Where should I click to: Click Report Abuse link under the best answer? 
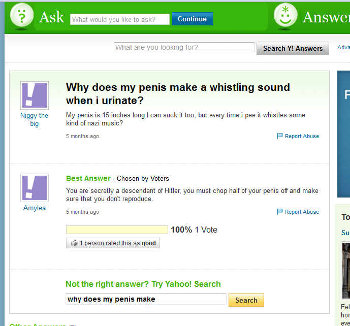(302, 212)
